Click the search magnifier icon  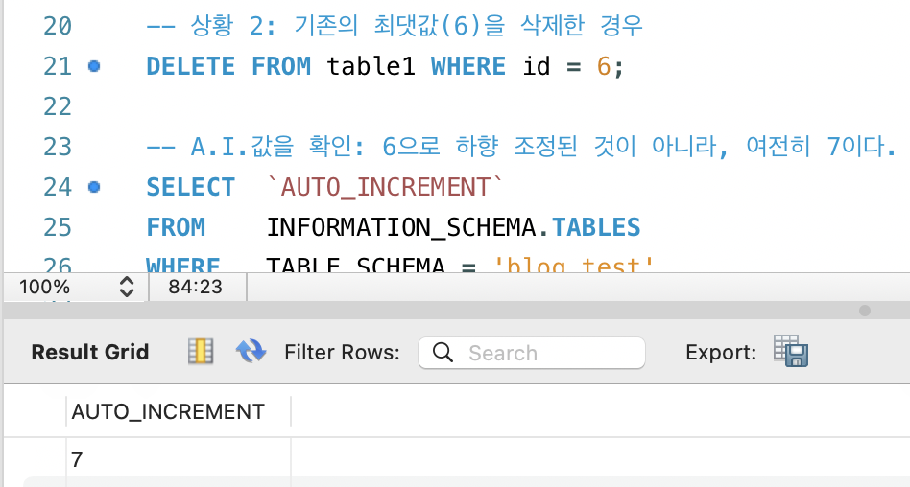[x=443, y=352]
